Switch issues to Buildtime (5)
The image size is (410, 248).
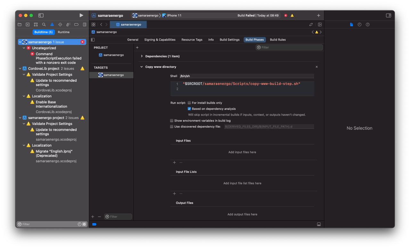(44, 32)
